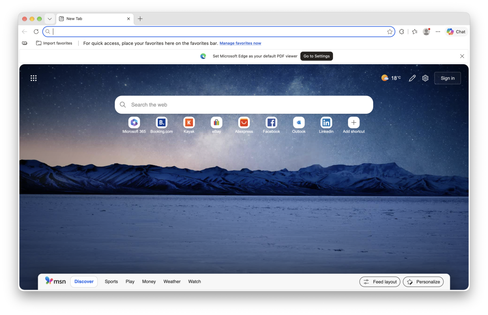Open Microsoft 365 shortcut
Viewport: 488px width, 315px height.
point(134,125)
